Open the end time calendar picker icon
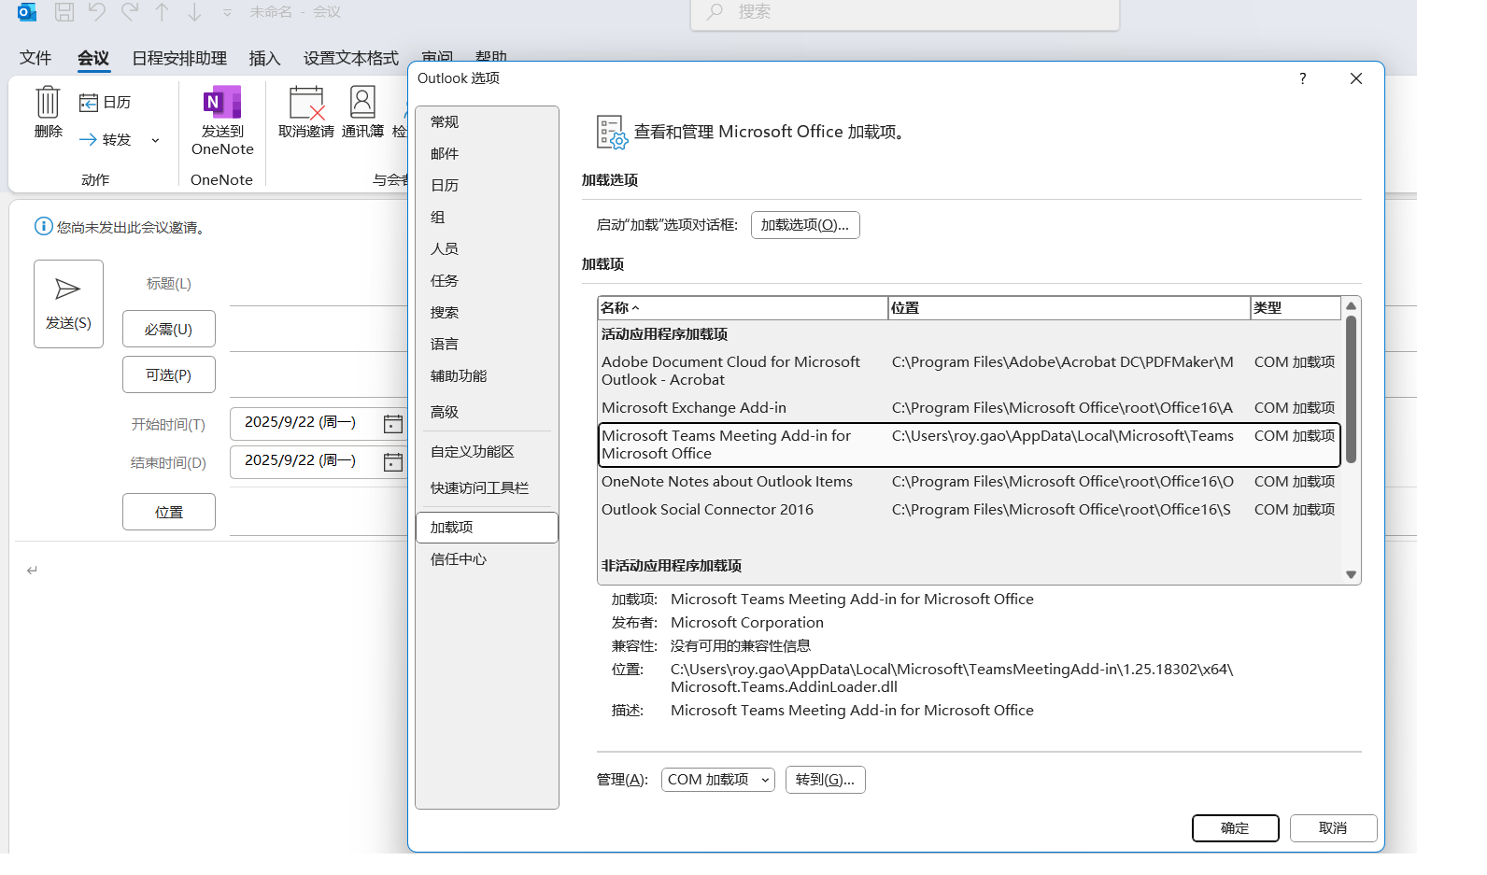The height and width of the screenshot is (875, 1487). (393, 462)
